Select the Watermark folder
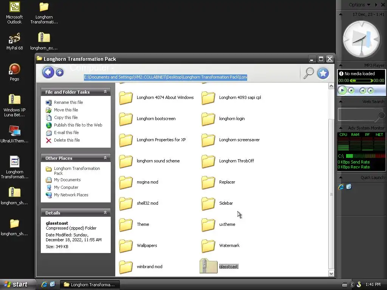Image resolution: width=387 pixels, height=290 pixels. [x=221, y=245]
